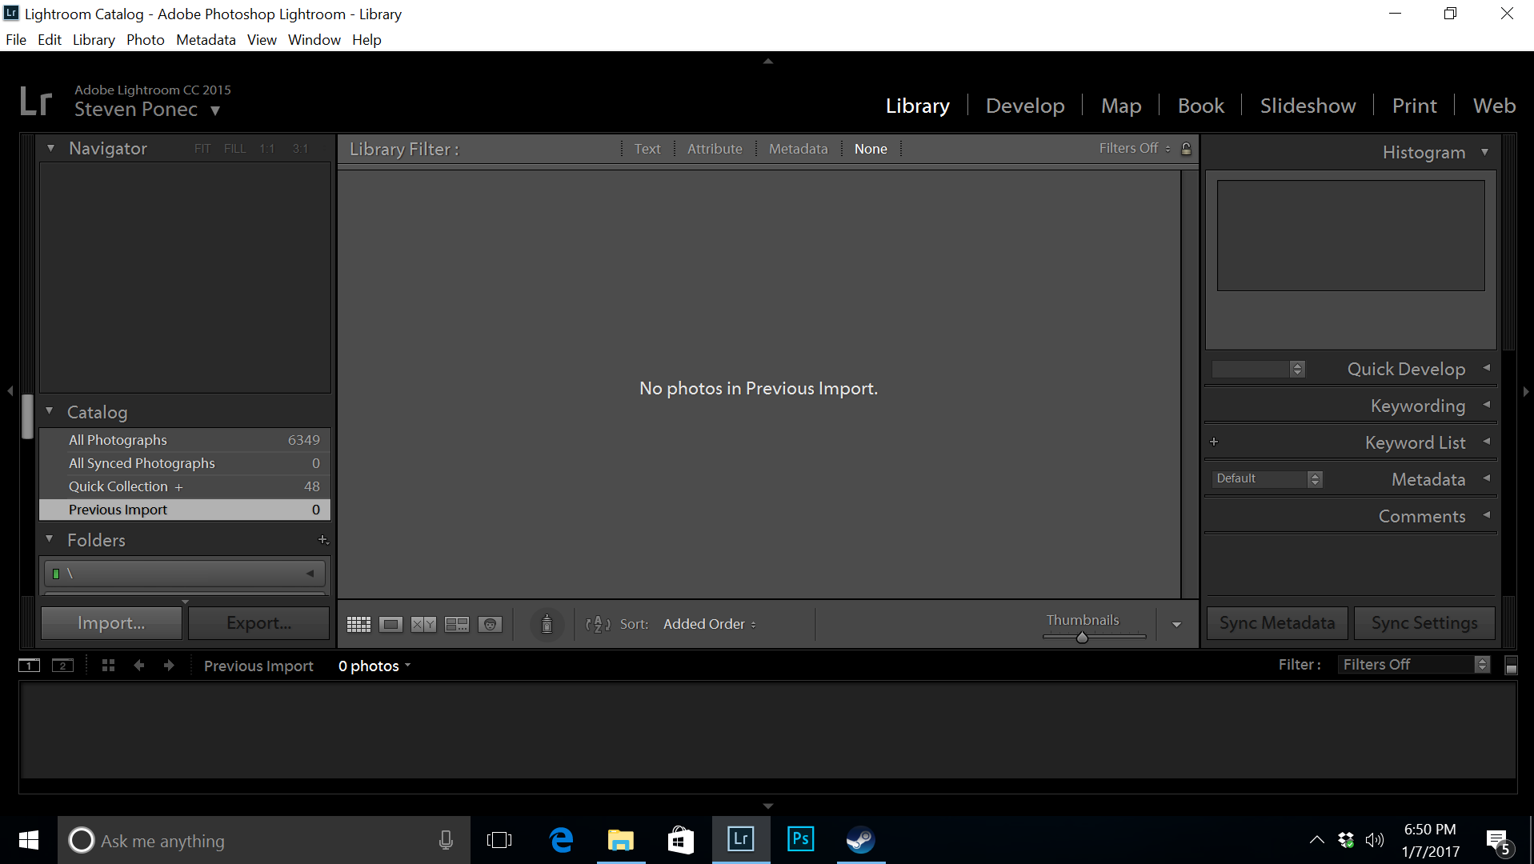Switch to Loupe view icon
The height and width of the screenshot is (864, 1534).
pos(391,625)
